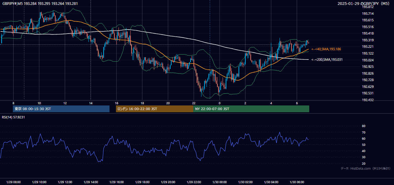Click RSI scale value 30

point(363,157)
